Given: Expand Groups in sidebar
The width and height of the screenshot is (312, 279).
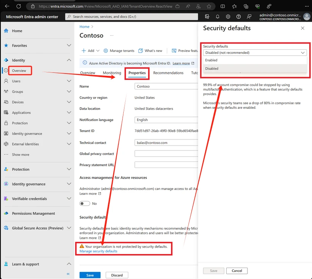Looking at the screenshot, I should 69,91.
